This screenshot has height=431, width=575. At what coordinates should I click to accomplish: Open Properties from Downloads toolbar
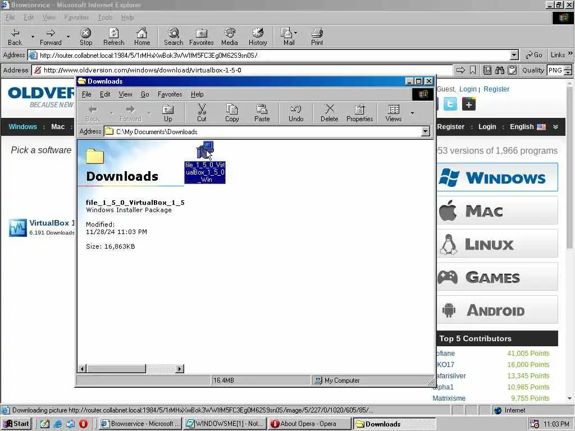coord(359,113)
